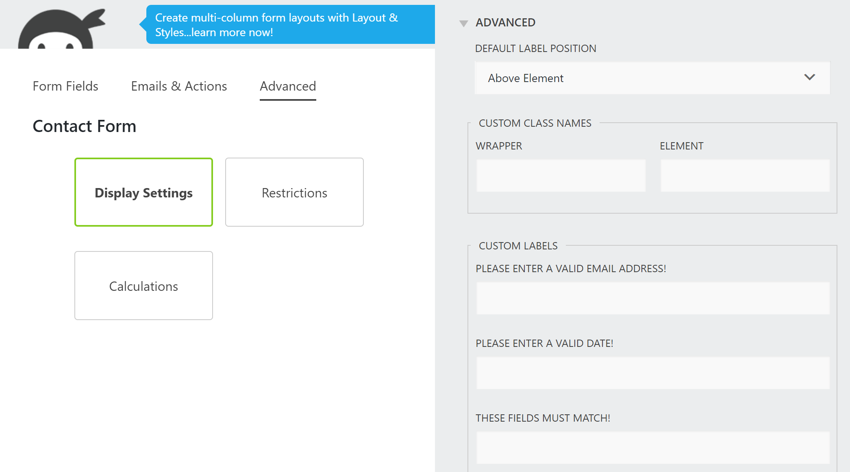
Task: Click the Layout & Styles promo banner
Action: [290, 25]
